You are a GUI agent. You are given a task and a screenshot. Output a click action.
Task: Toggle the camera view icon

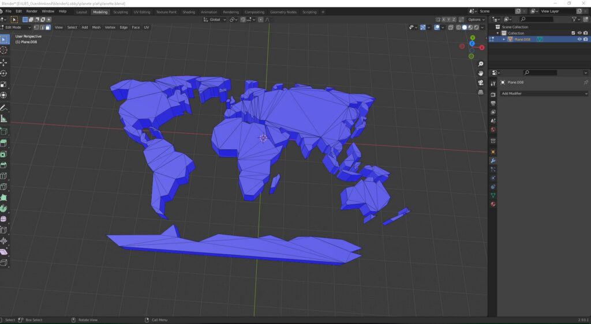[480, 82]
